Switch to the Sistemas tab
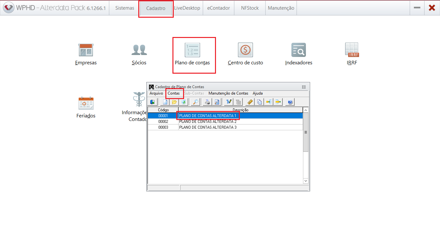This screenshot has width=440, height=239. tap(125, 8)
